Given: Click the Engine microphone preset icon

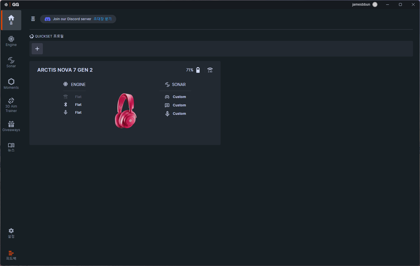Looking at the screenshot, I should [x=66, y=112].
